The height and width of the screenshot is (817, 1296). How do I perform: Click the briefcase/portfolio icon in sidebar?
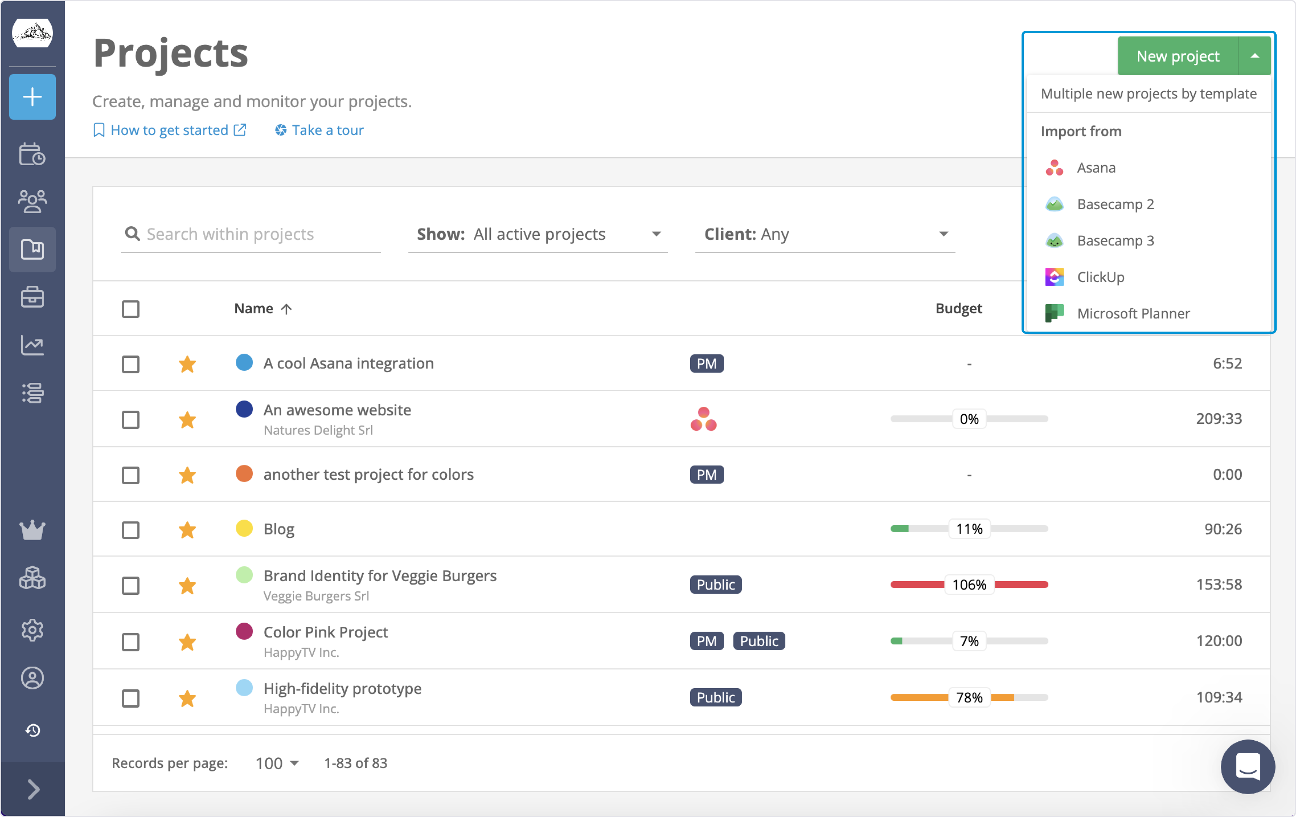click(x=33, y=297)
